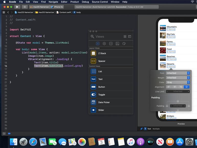Open the color palette library tab
The image size is (197, 148).
click(124, 44)
